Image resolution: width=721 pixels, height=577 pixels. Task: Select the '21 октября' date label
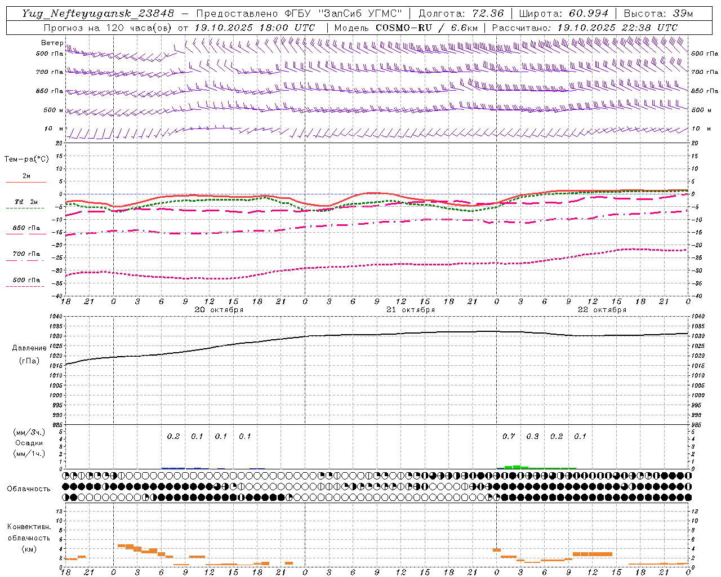411,310
